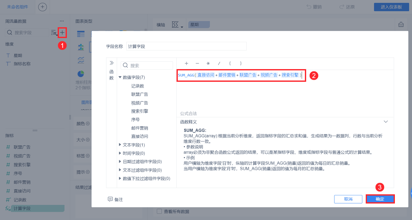Click the 备注 note icon

tap(110, 199)
